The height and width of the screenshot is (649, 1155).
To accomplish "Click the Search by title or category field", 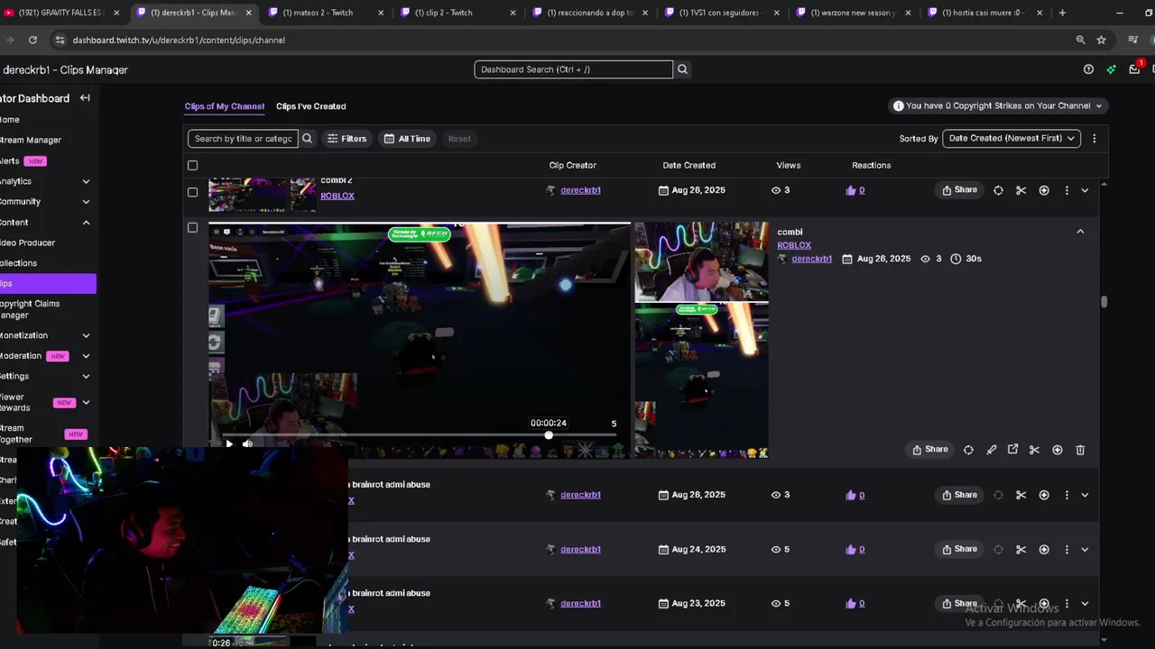I will pyautogui.click(x=243, y=139).
